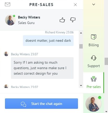This screenshot has width=108, height=113.
Task: Collapse the sidebar with the chevron arrow
Action: 94,4
